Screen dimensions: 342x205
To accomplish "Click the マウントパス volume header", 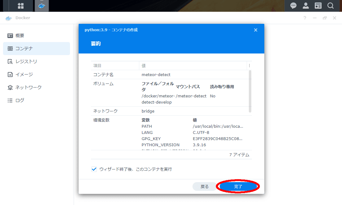I will [188, 87].
